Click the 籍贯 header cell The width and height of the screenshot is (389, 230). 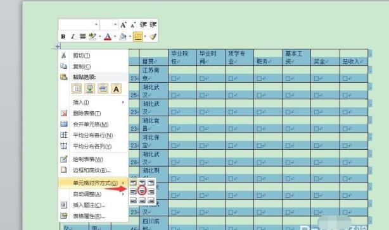[154, 57]
